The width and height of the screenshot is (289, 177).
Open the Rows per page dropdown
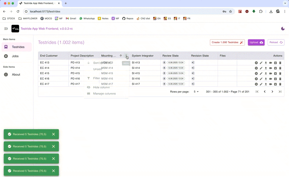(x=196, y=92)
